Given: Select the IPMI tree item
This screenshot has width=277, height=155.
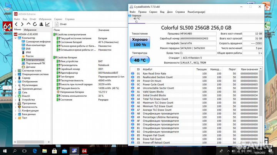Looking at the screenshot, I should 26,52.
